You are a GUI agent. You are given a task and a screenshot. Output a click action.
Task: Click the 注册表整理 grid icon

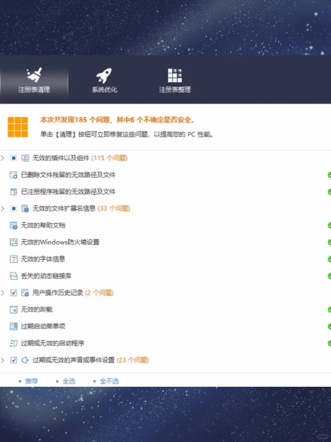tap(174, 74)
